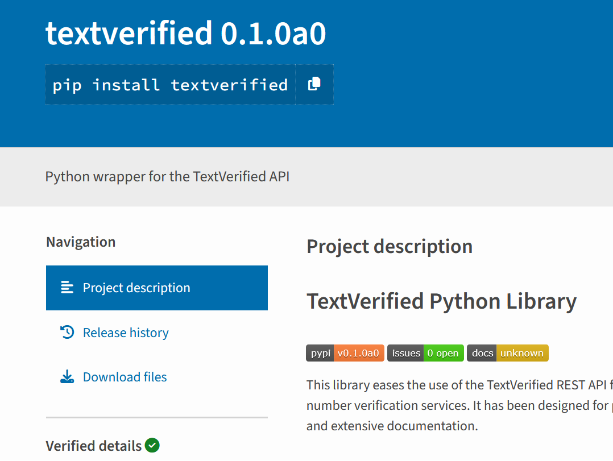
Task: Click the Release history clock icon
Action: (x=67, y=332)
